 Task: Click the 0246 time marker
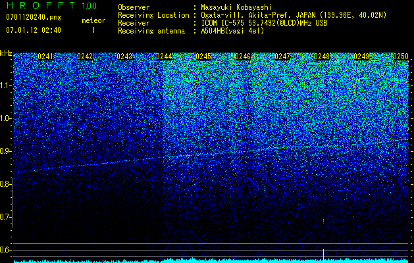coord(243,57)
